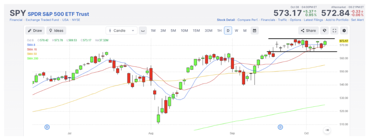Select the weekly W interval
Viewport: 369px width, 139px height.
(x=236, y=31)
